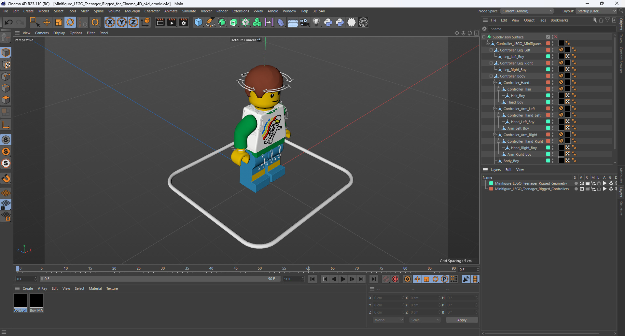Open the Content Browser side tab
This screenshot has height=336, width=625.
[621, 60]
